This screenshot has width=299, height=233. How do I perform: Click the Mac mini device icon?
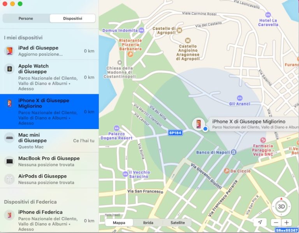pyautogui.click(x=9, y=138)
